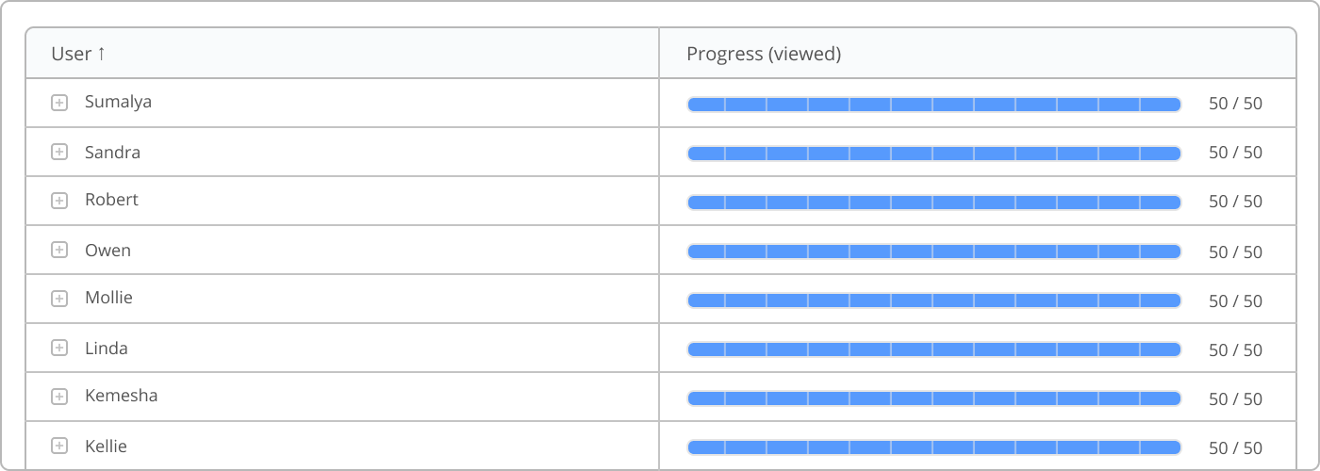1320x471 pixels.
Task: Expand the Kellie row
Action: pos(59,446)
